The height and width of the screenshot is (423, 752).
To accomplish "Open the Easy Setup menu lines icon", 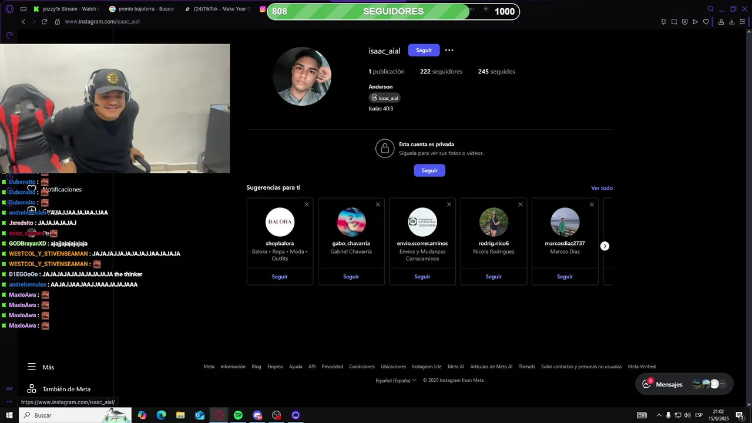I will (x=743, y=22).
